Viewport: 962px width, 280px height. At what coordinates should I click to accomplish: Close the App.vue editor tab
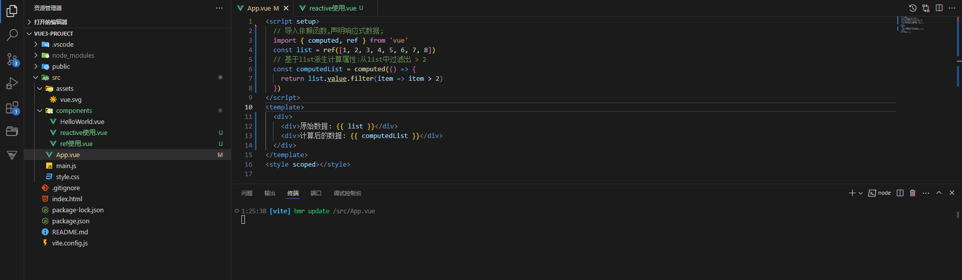[286, 8]
